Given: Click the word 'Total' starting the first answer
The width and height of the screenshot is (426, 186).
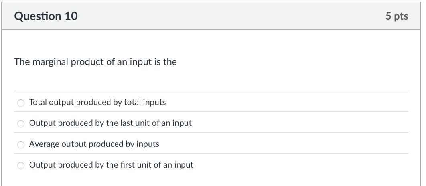Looking at the screenshot, I should click(38, 102).
